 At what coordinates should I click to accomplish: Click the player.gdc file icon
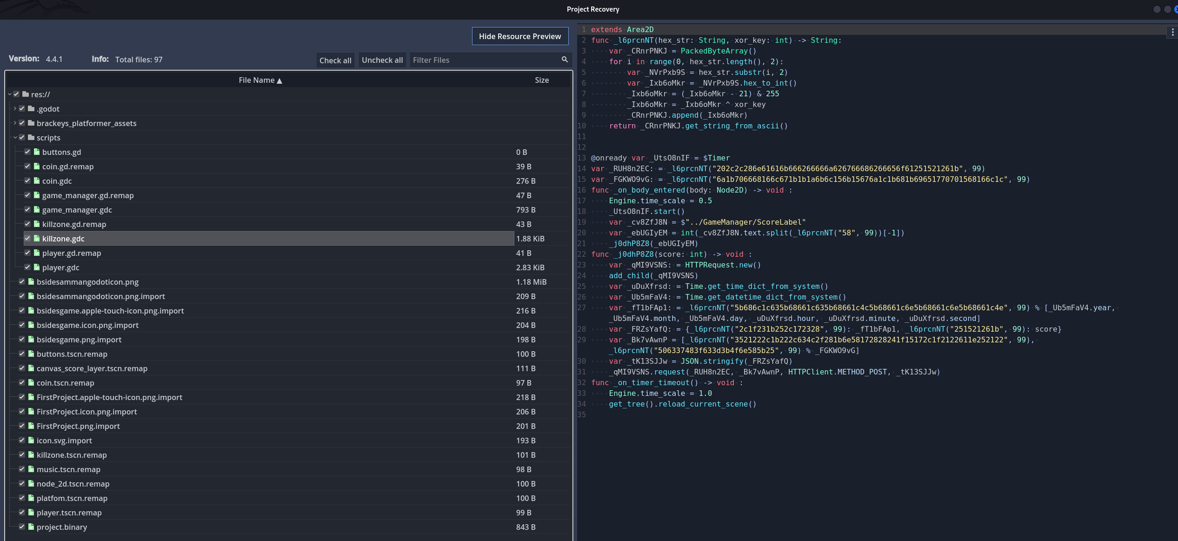37,267
